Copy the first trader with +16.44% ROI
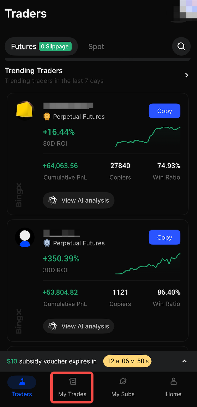The width and height of the screenshot is (197, 407). [x=164, y=111]
